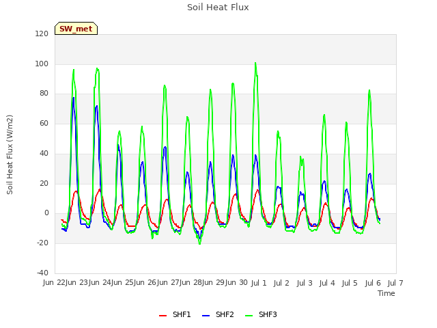Viewport: 437px width, 328px height.
Task: Click the Jul 1 x-axis tick label
Action: click(259, 283)
